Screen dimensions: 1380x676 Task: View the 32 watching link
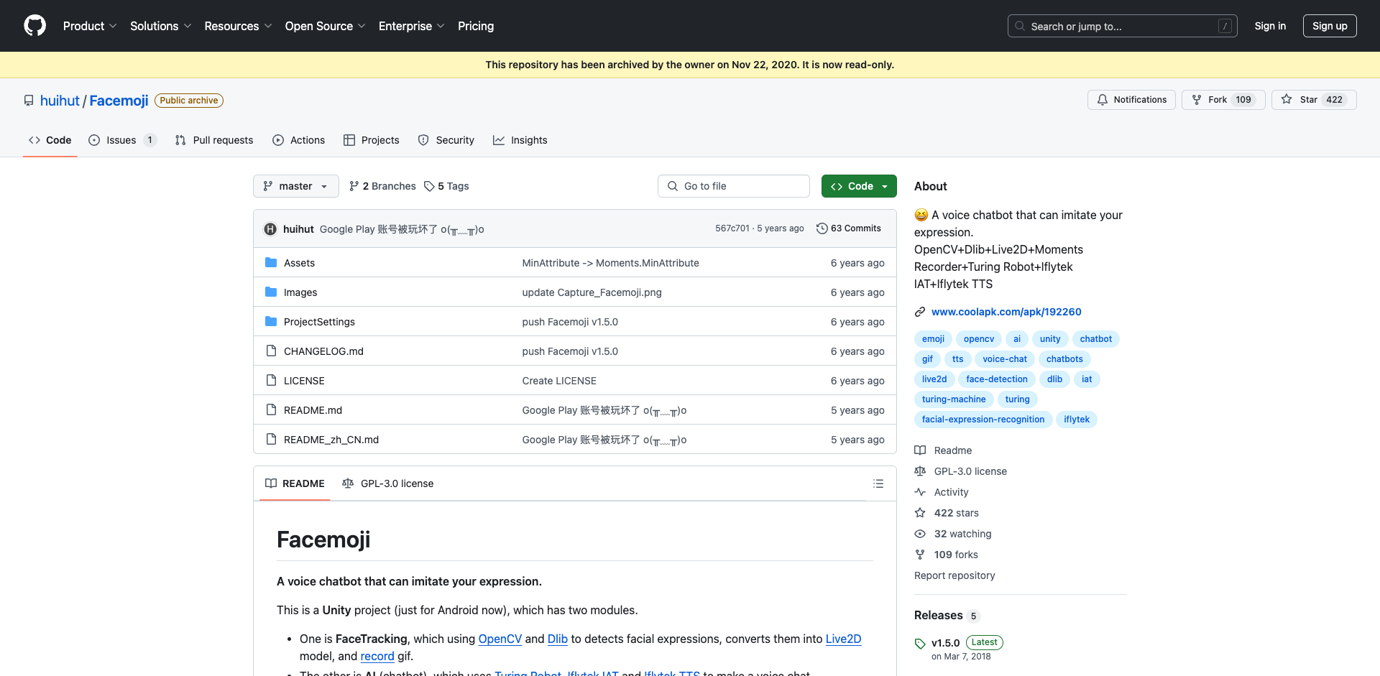click(953, 534)
